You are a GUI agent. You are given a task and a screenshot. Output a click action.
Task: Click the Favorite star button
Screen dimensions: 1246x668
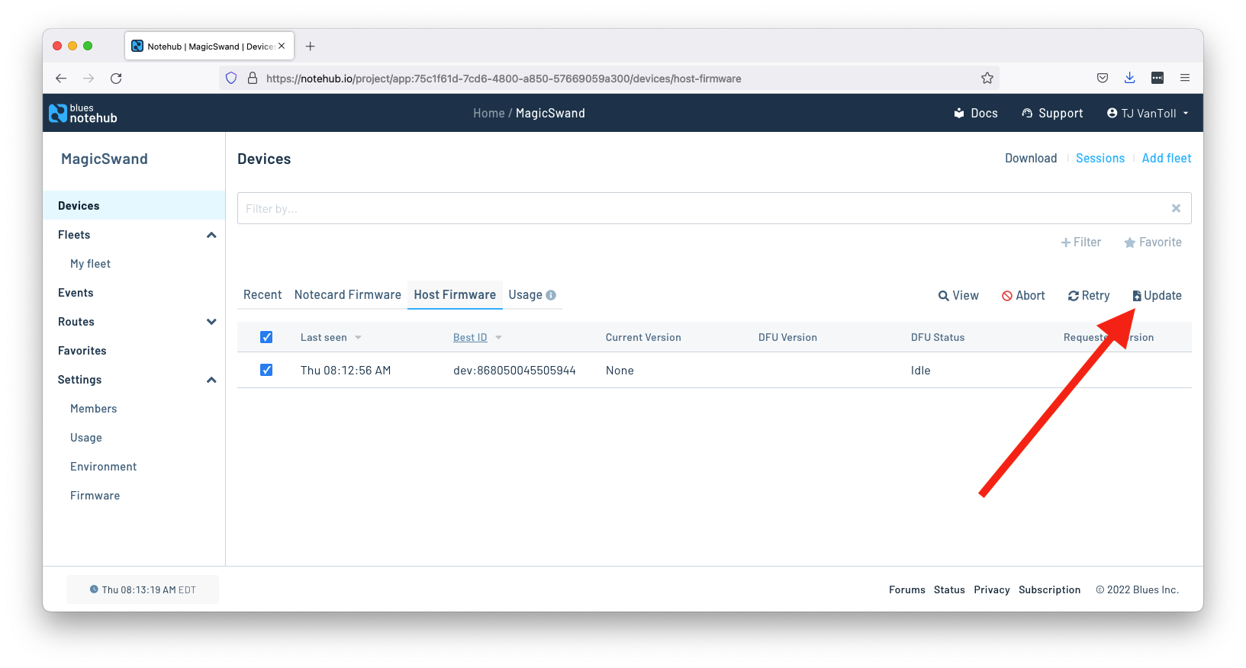(1152, 242)
